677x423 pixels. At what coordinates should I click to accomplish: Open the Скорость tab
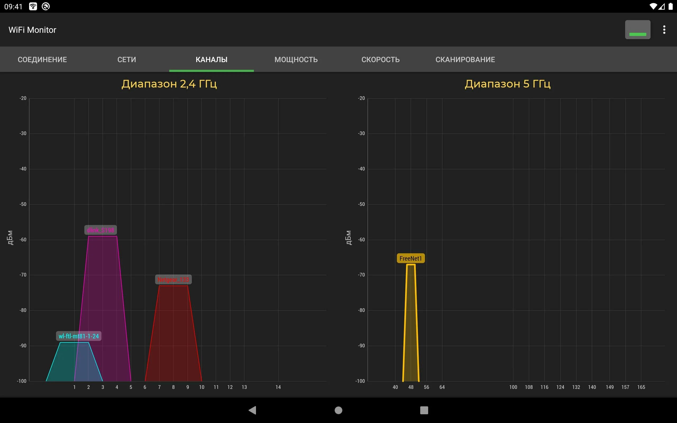pos(381,59)
